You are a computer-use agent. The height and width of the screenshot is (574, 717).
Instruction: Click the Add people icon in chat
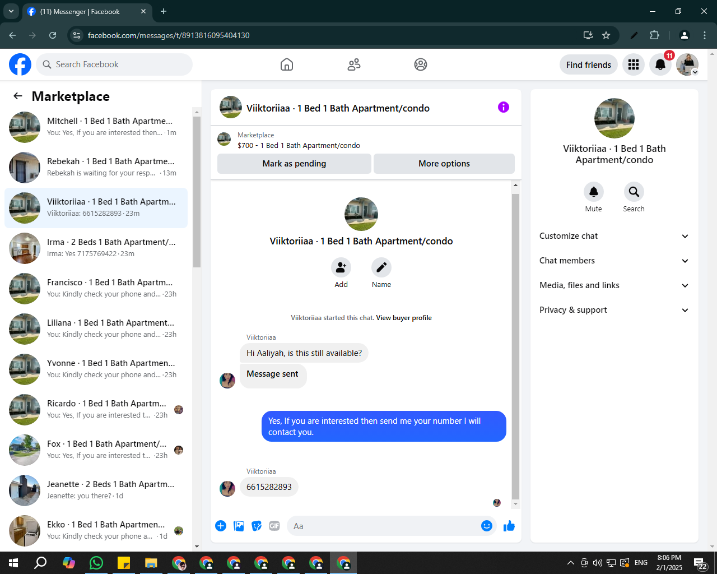(341, 267)
